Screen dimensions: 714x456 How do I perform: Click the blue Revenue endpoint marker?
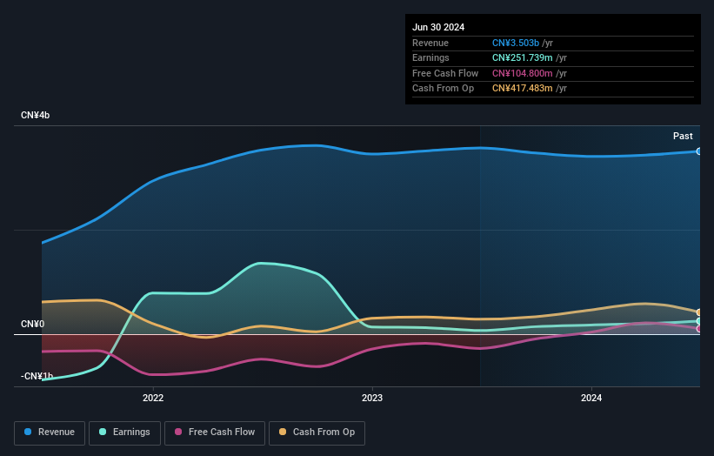pyautogui.click(x=699, y=151)
